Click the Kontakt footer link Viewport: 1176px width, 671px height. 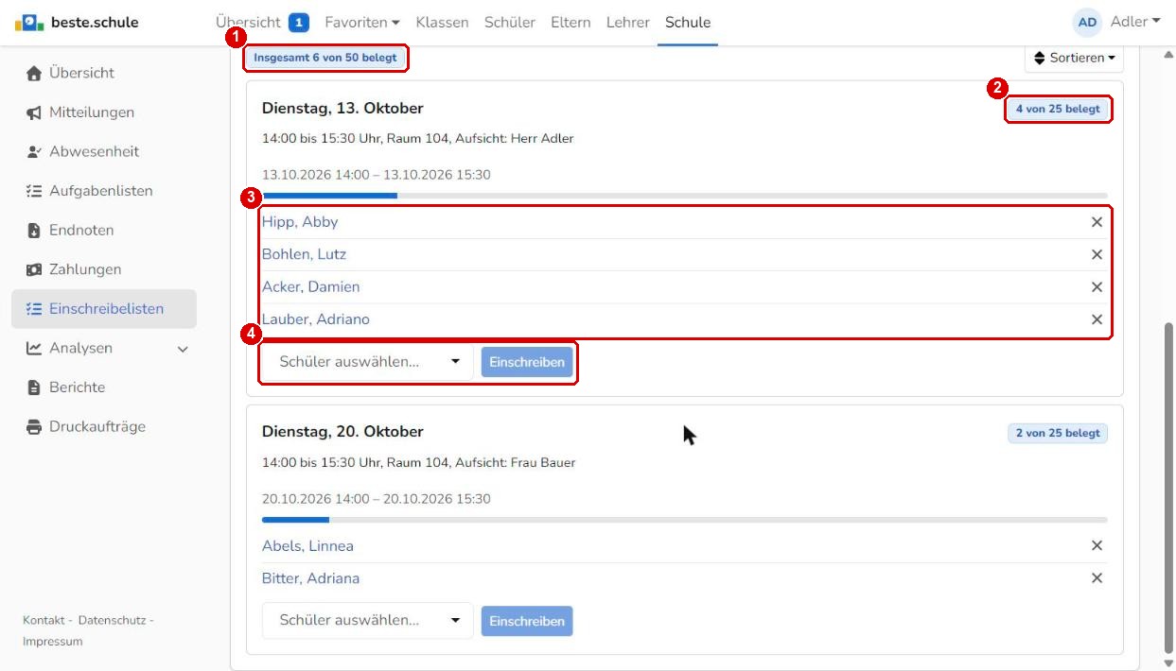(44, 620)
